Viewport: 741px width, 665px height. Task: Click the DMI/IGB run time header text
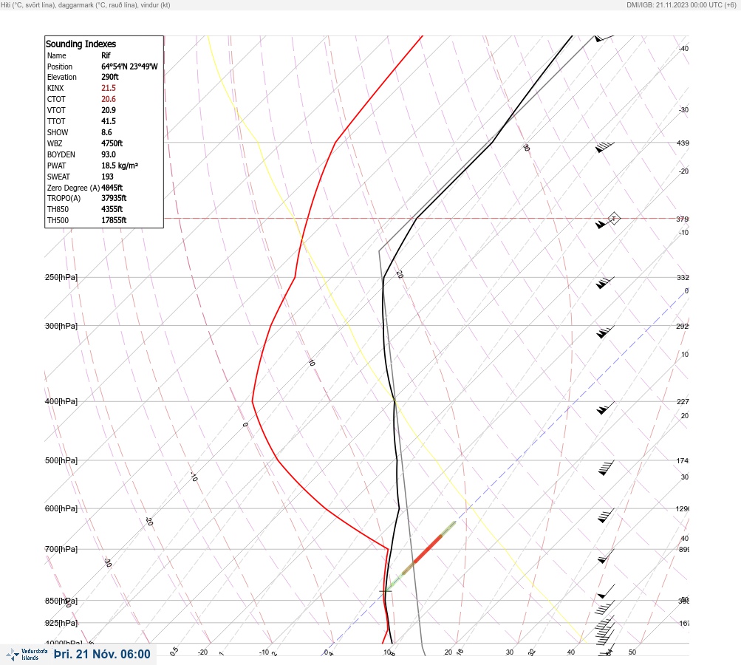tap(681, 4)
